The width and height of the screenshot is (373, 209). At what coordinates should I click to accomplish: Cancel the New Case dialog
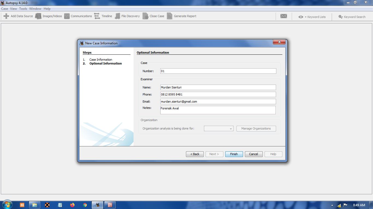coord(253,154)
